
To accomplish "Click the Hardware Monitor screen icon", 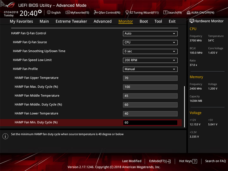I will click(x=192, y=21).
